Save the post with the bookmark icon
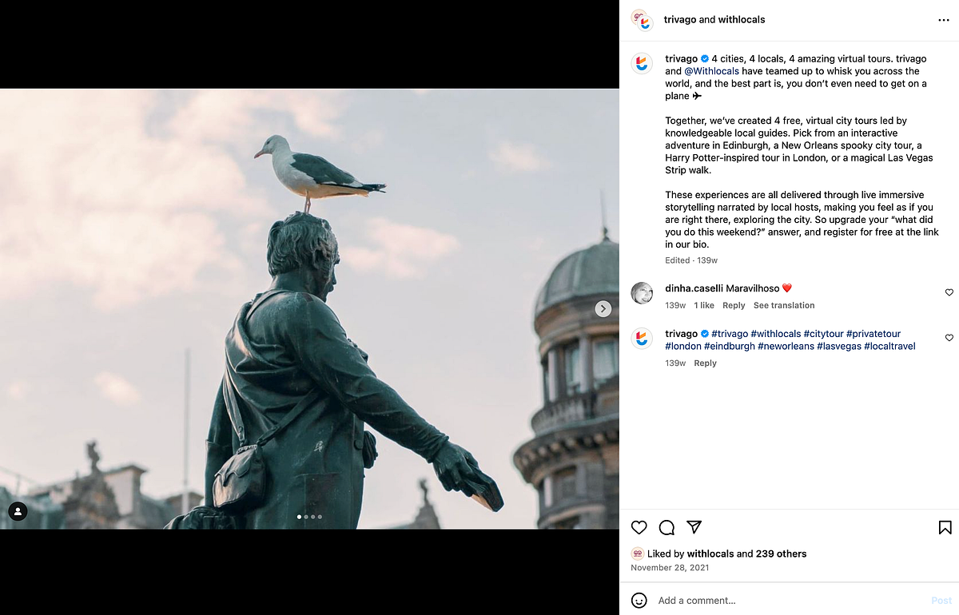 (944, 526)
